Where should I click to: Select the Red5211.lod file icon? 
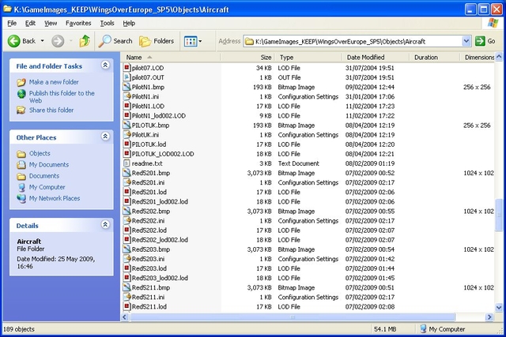126,306
